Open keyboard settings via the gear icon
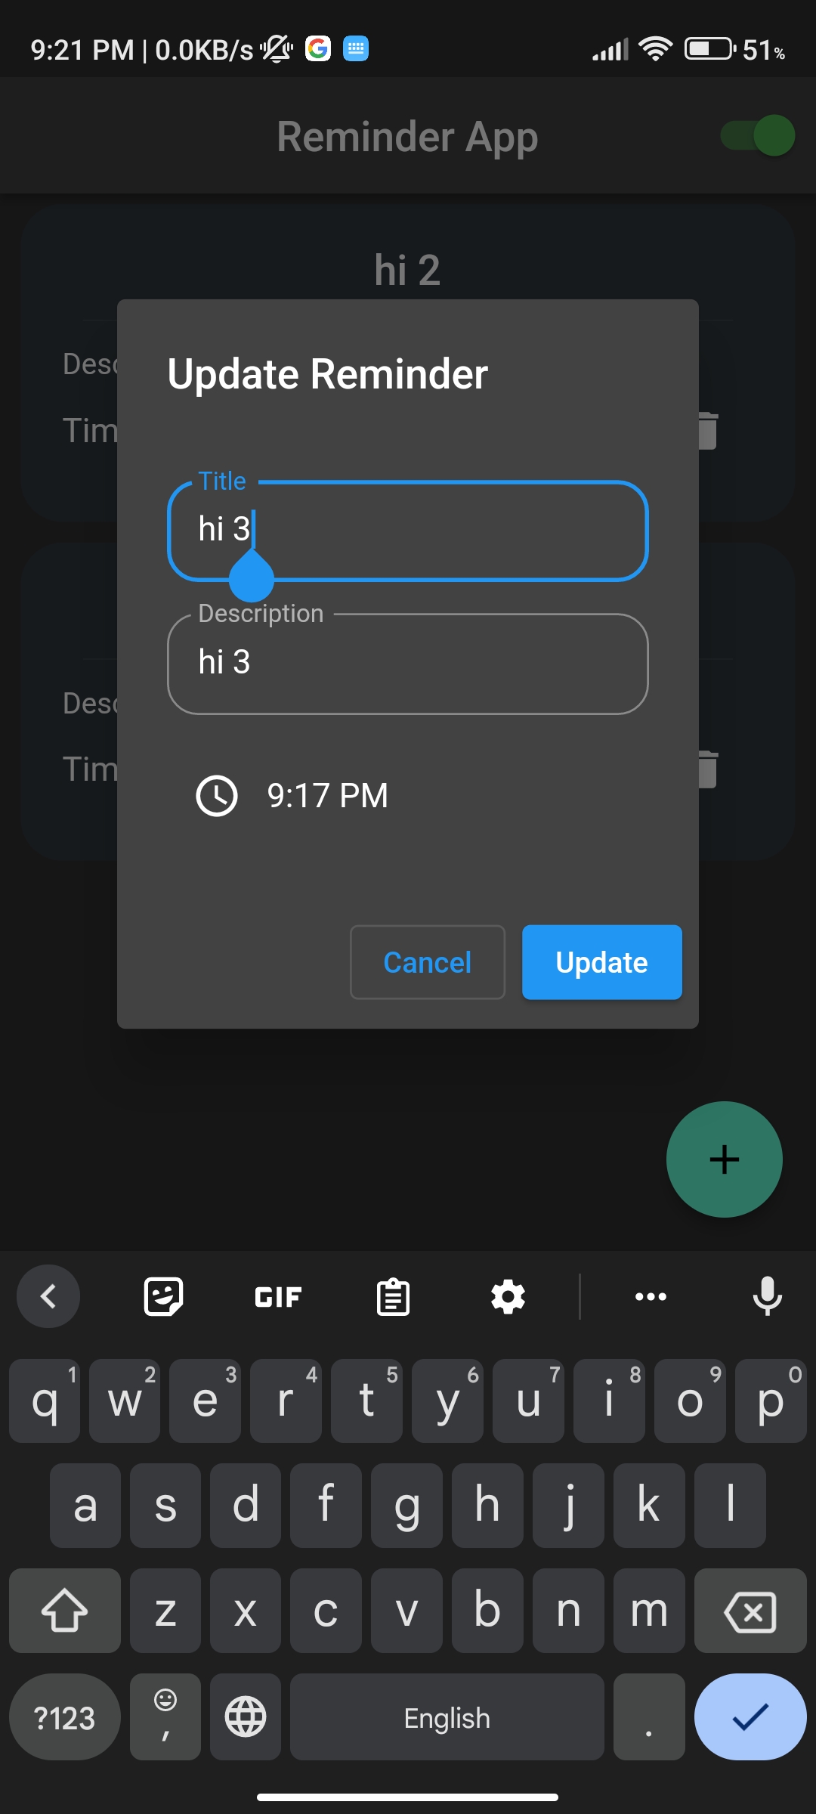 (x=507, y=1296)
